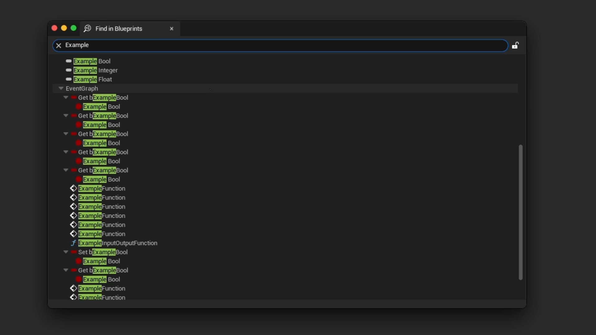596x335 pixels.
Task: Collapse the first Get bExampleBool node
Action: tap(66, 97)
